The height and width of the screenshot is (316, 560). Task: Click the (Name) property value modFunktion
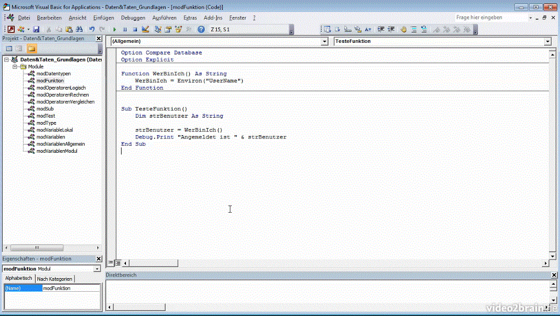(x=71, y=288)
